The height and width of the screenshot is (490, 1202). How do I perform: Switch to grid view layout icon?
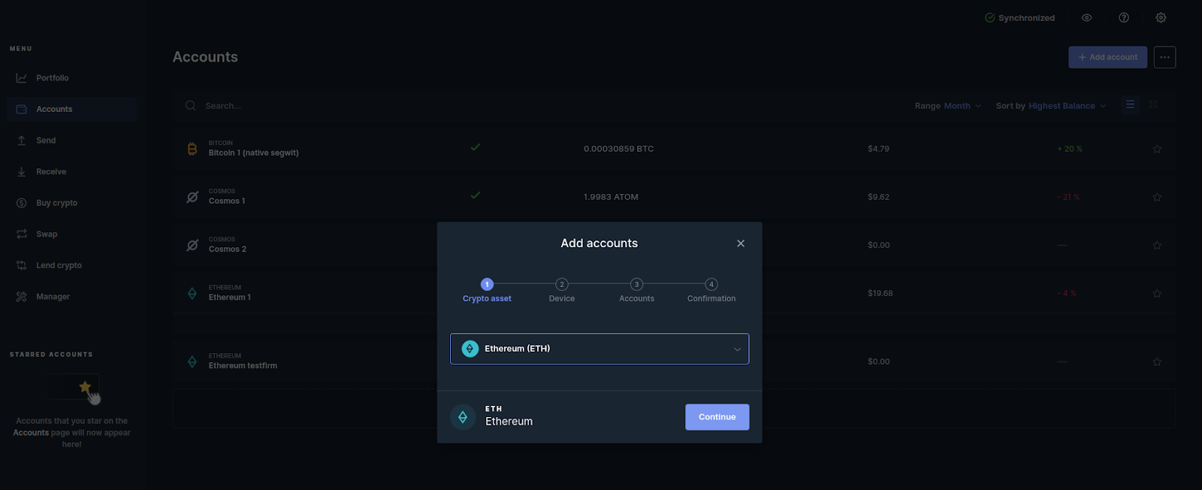click(x=1153, y=105)
